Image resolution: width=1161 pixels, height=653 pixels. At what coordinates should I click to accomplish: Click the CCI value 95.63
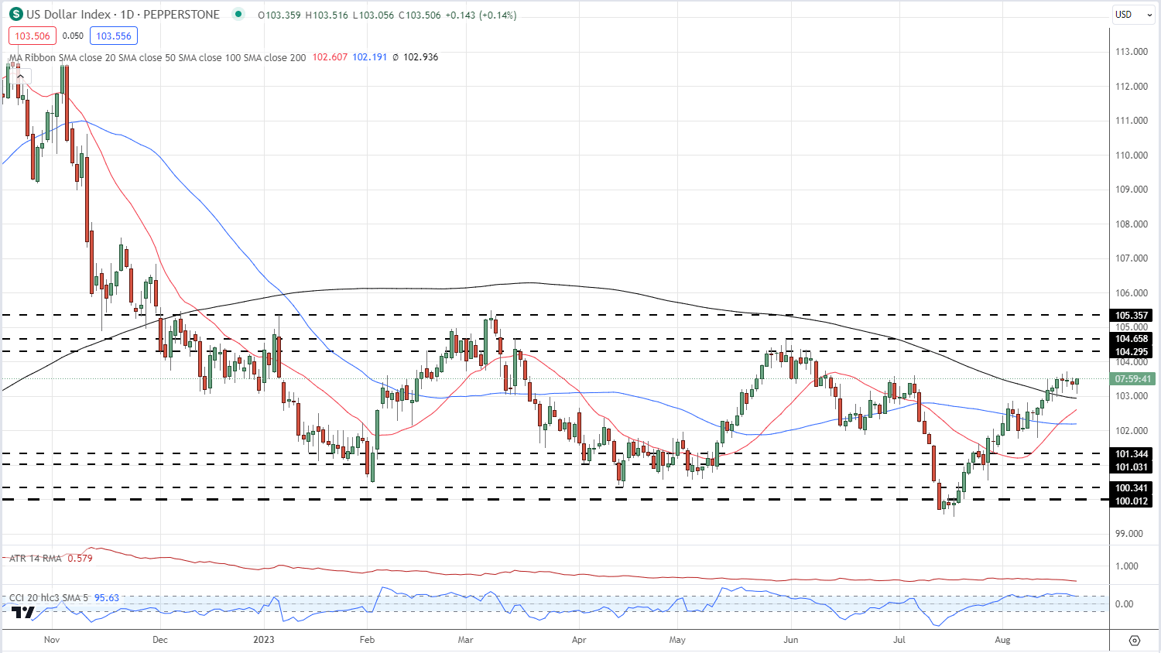pos(107,598)
